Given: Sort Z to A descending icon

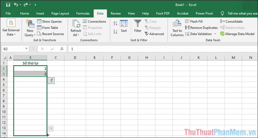Looking at the screenshot, I should (x=115, y=31).
